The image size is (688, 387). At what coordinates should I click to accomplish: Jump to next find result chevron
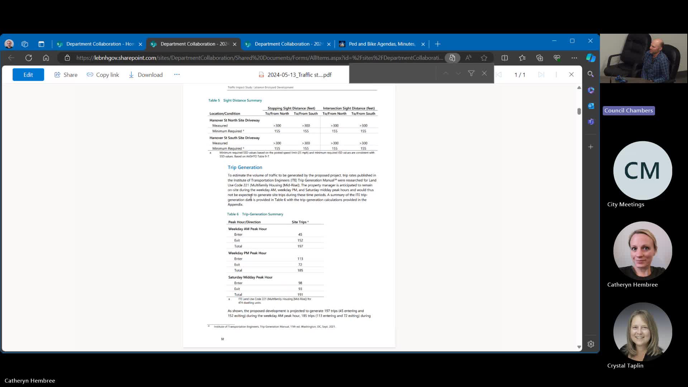click(x=458, y=73)
